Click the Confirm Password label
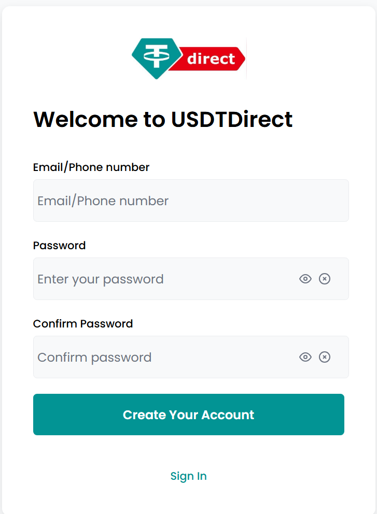The image size is (377, 514). point(83,323)
